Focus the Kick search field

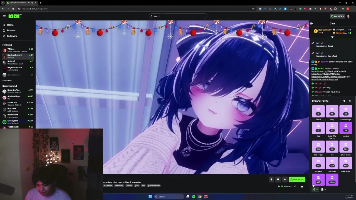click(178, 16)
